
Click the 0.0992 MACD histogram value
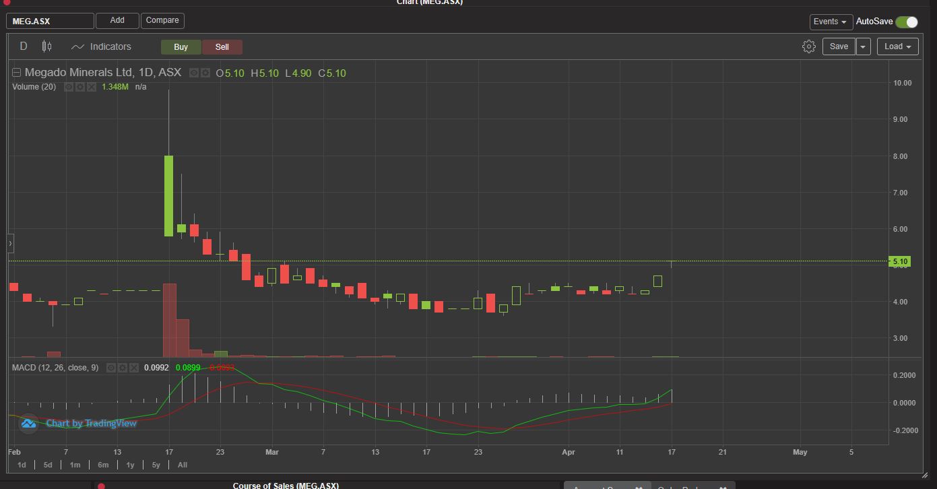(x=156, y=368)
